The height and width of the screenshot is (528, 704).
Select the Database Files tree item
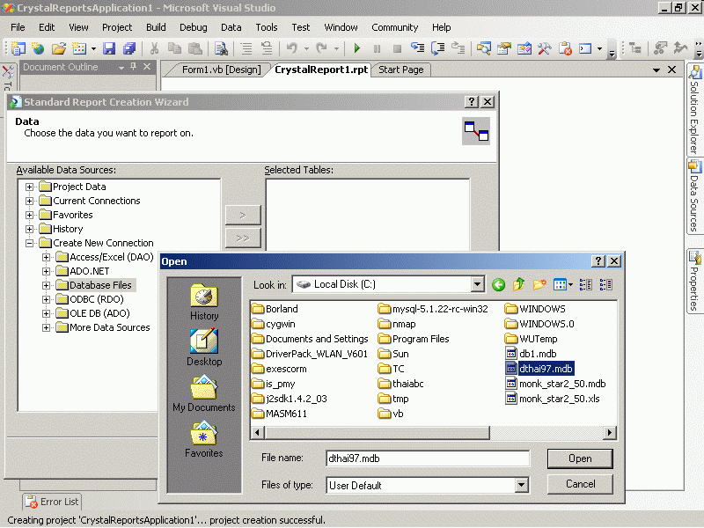[95, 285]
